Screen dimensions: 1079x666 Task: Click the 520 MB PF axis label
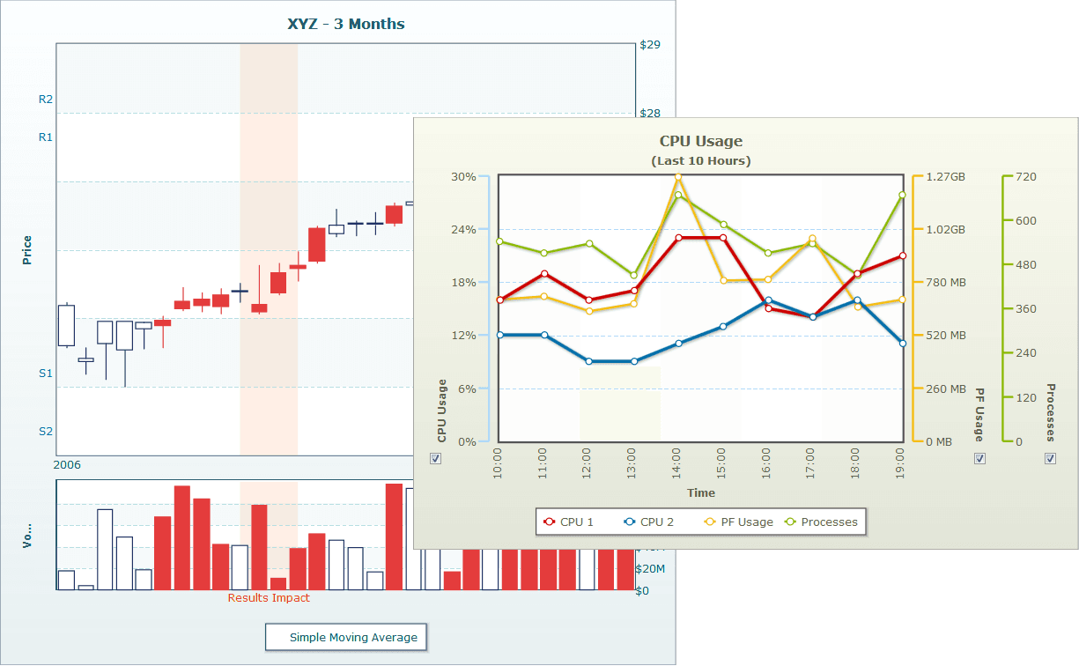click(946, 336)
